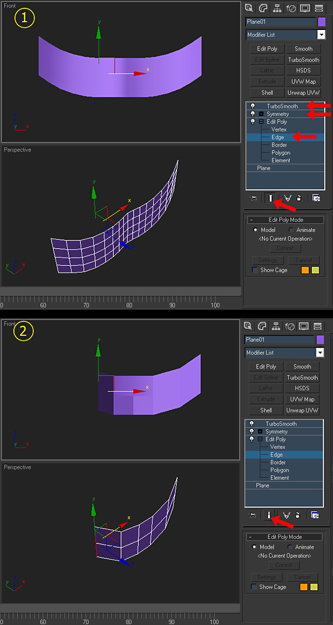
Task: Click Front viewport label in upper screenshot
Action: click(x=9, y=6)
